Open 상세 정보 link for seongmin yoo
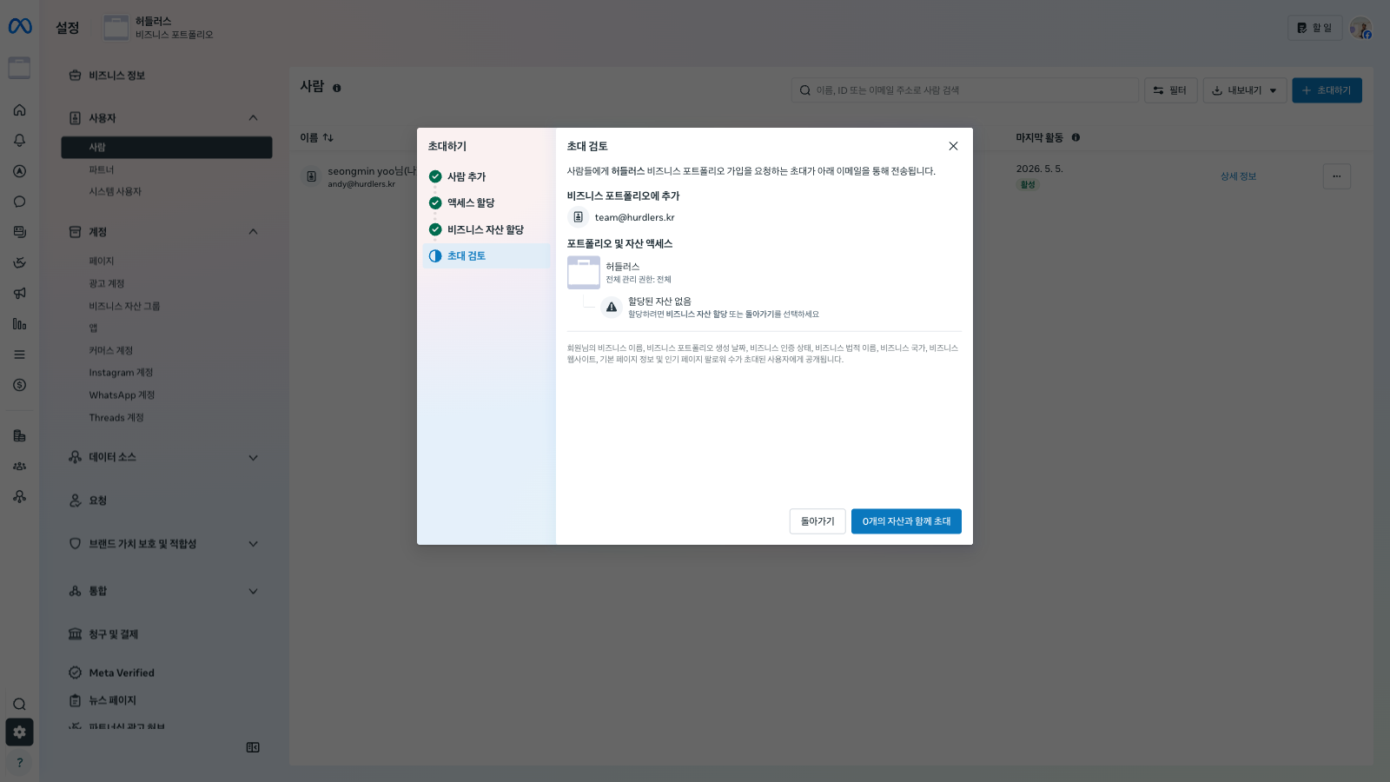Viewport: 1390px width, 782px height. 1238,176
